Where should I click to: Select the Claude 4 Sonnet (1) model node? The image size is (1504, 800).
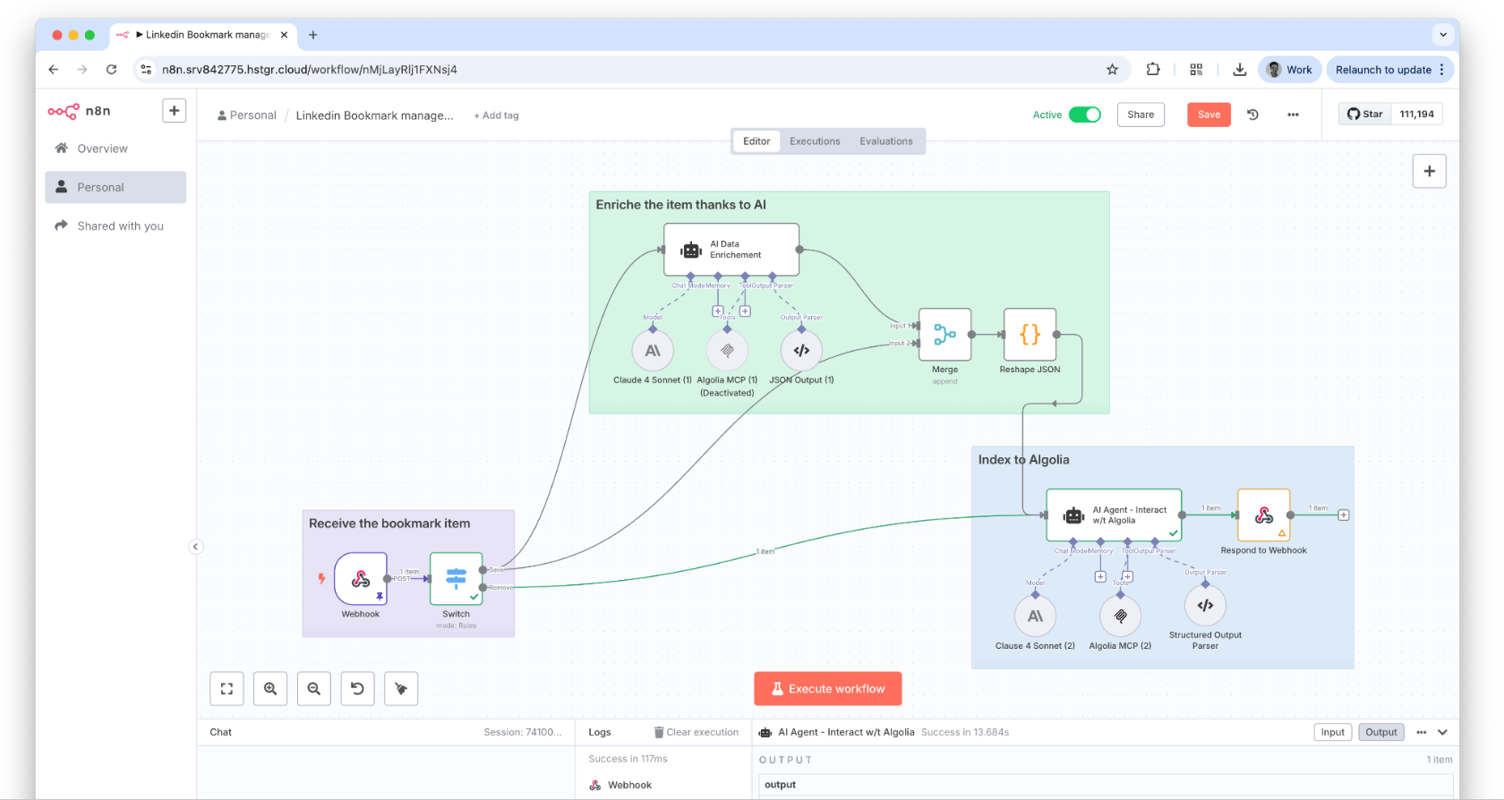653,351
